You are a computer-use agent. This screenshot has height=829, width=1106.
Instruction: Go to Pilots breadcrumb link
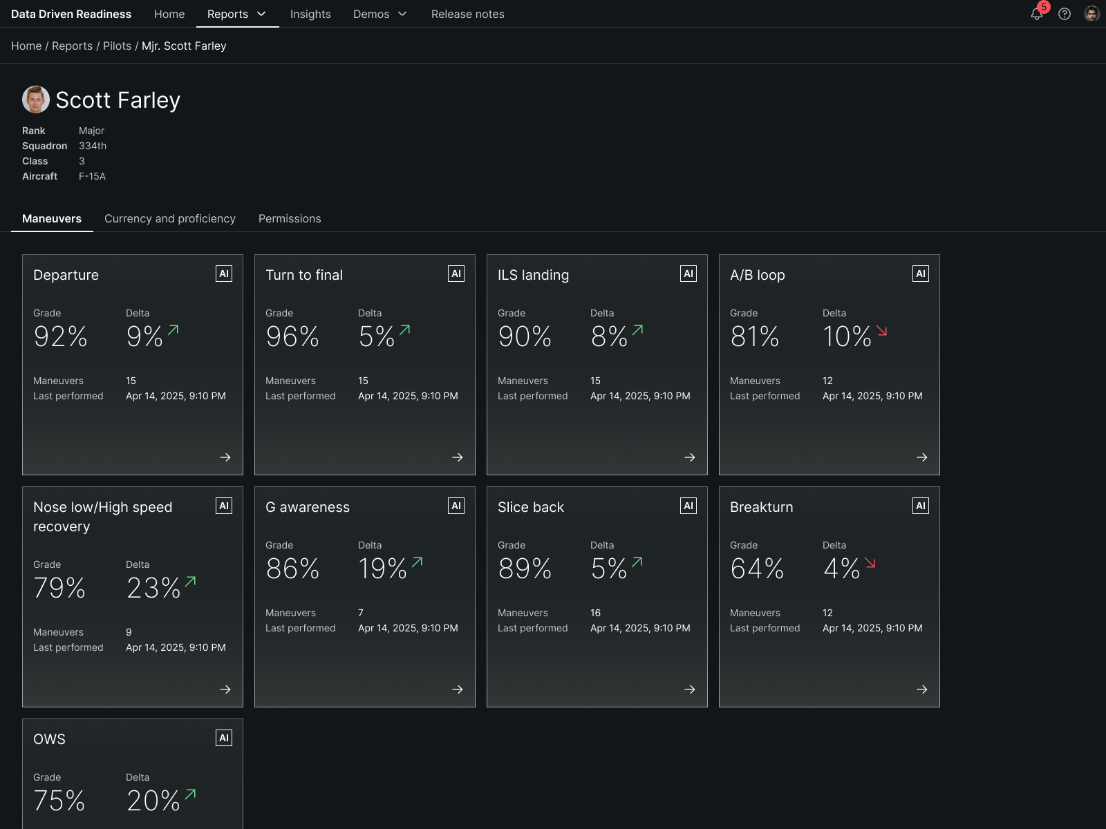pos(117,46)
